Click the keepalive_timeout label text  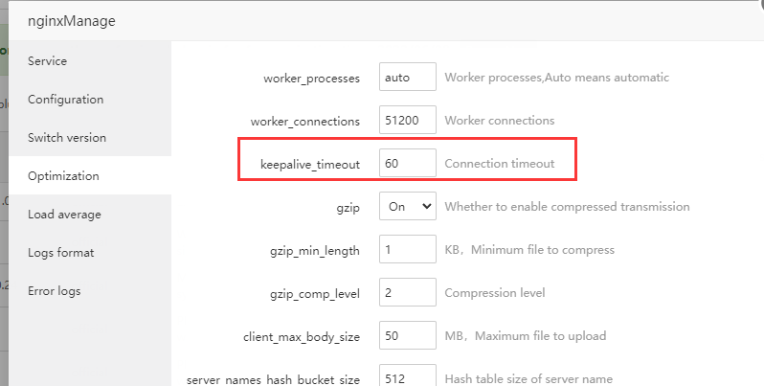coord(310,165)
